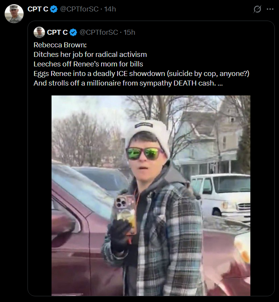Play the video of person in plaid jacket
The height and width of the screenshot is (302, 279).
(151, 196)
